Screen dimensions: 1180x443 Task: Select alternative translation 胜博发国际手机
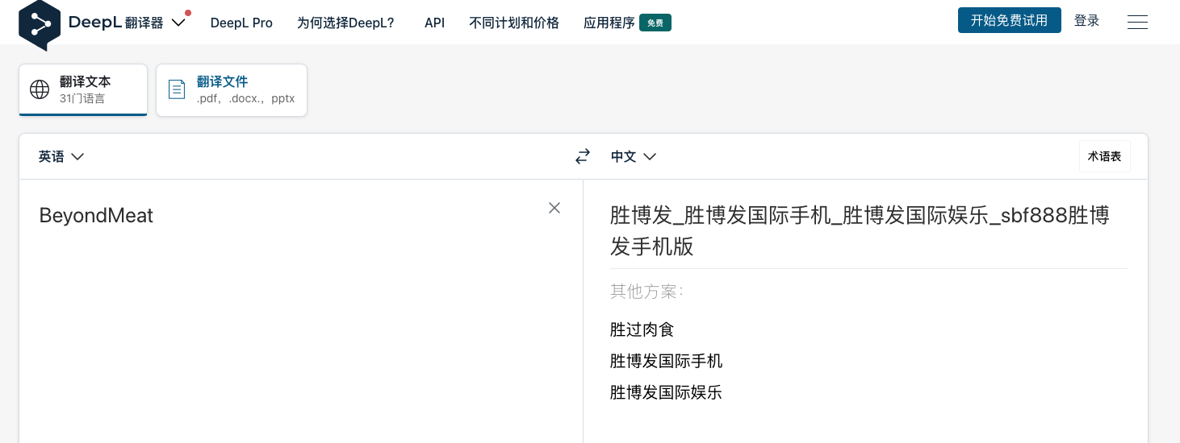(666, 361)
